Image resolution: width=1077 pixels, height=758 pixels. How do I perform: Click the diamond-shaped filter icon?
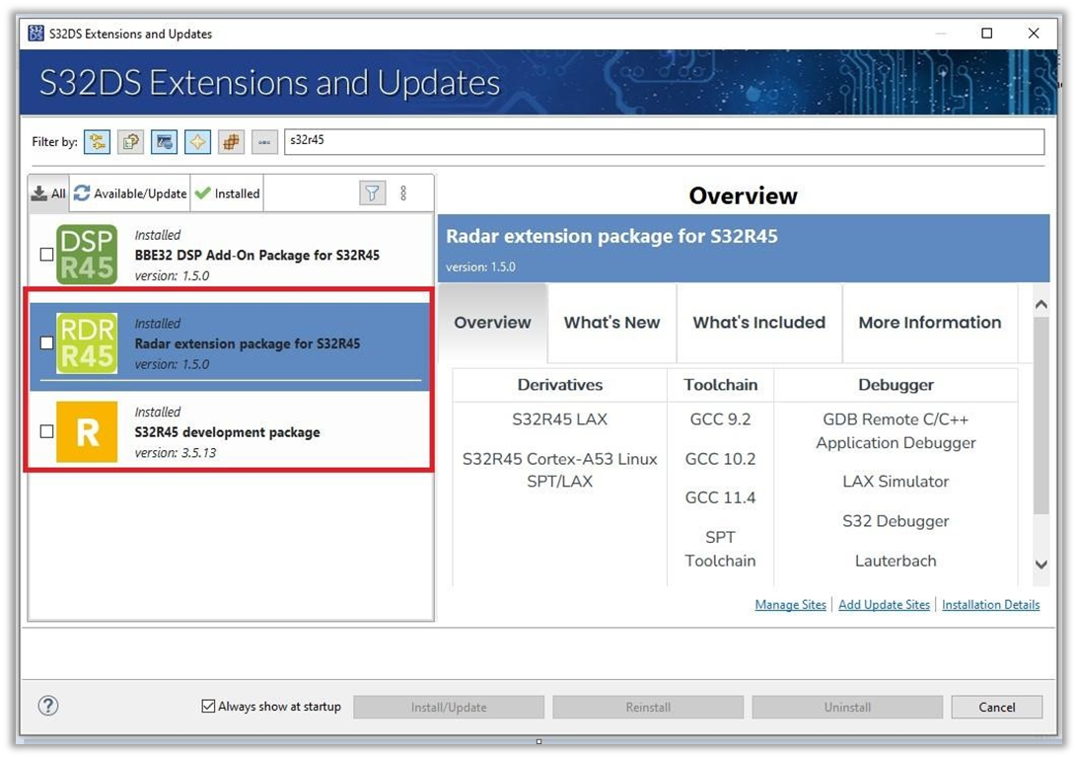click(x=197, y=141)
